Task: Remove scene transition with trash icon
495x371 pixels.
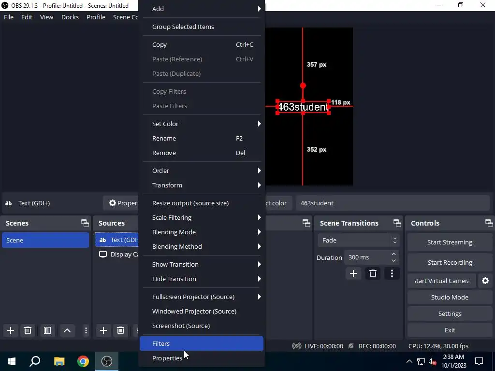Action: coord(373,273)
